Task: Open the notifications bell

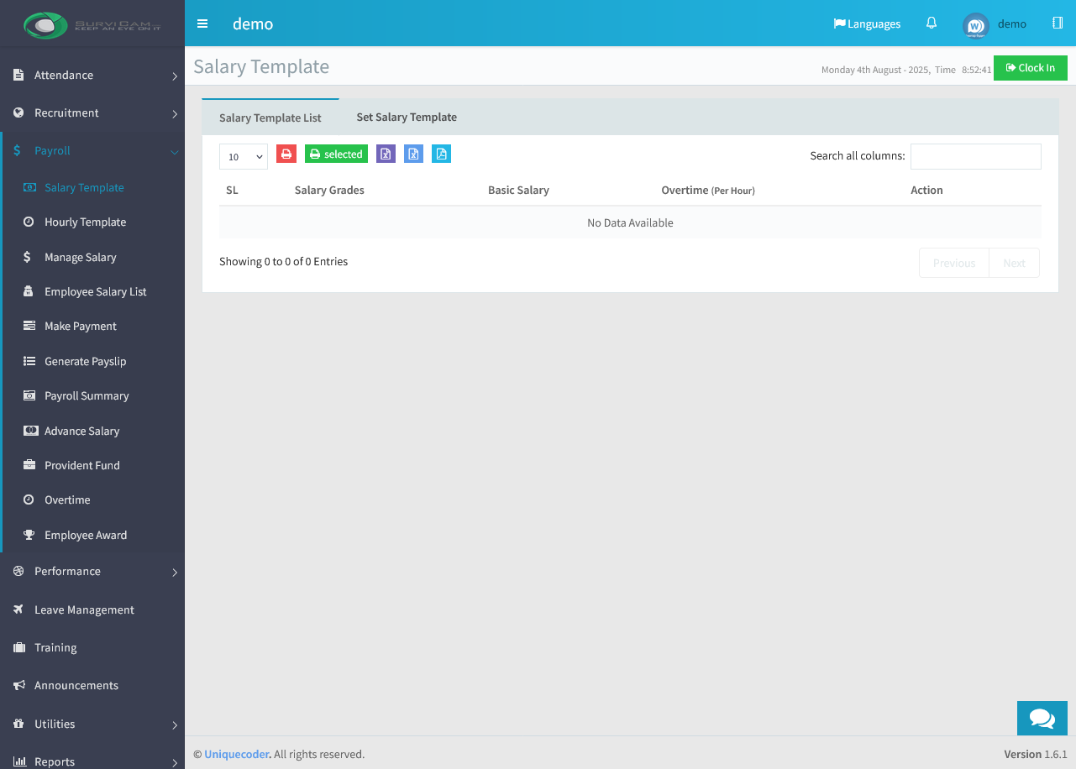Action: (932, 24)
